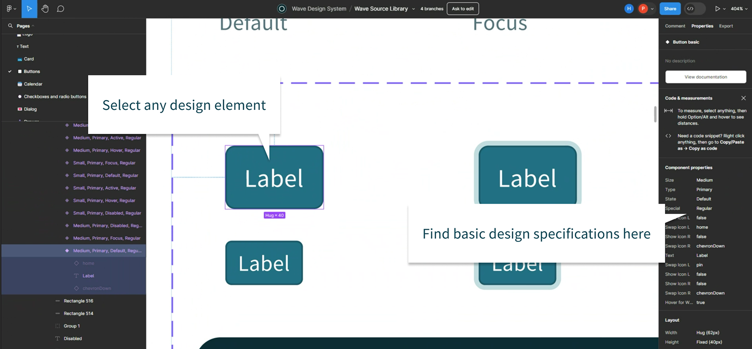Open the Card page
This screenshot has width=752, height=349.
click(29, 59)
